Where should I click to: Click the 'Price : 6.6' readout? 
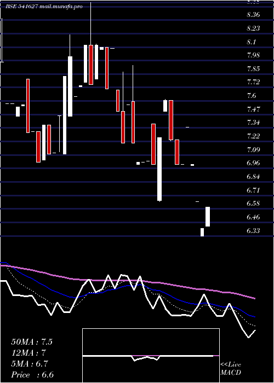(x=32, y=375)
